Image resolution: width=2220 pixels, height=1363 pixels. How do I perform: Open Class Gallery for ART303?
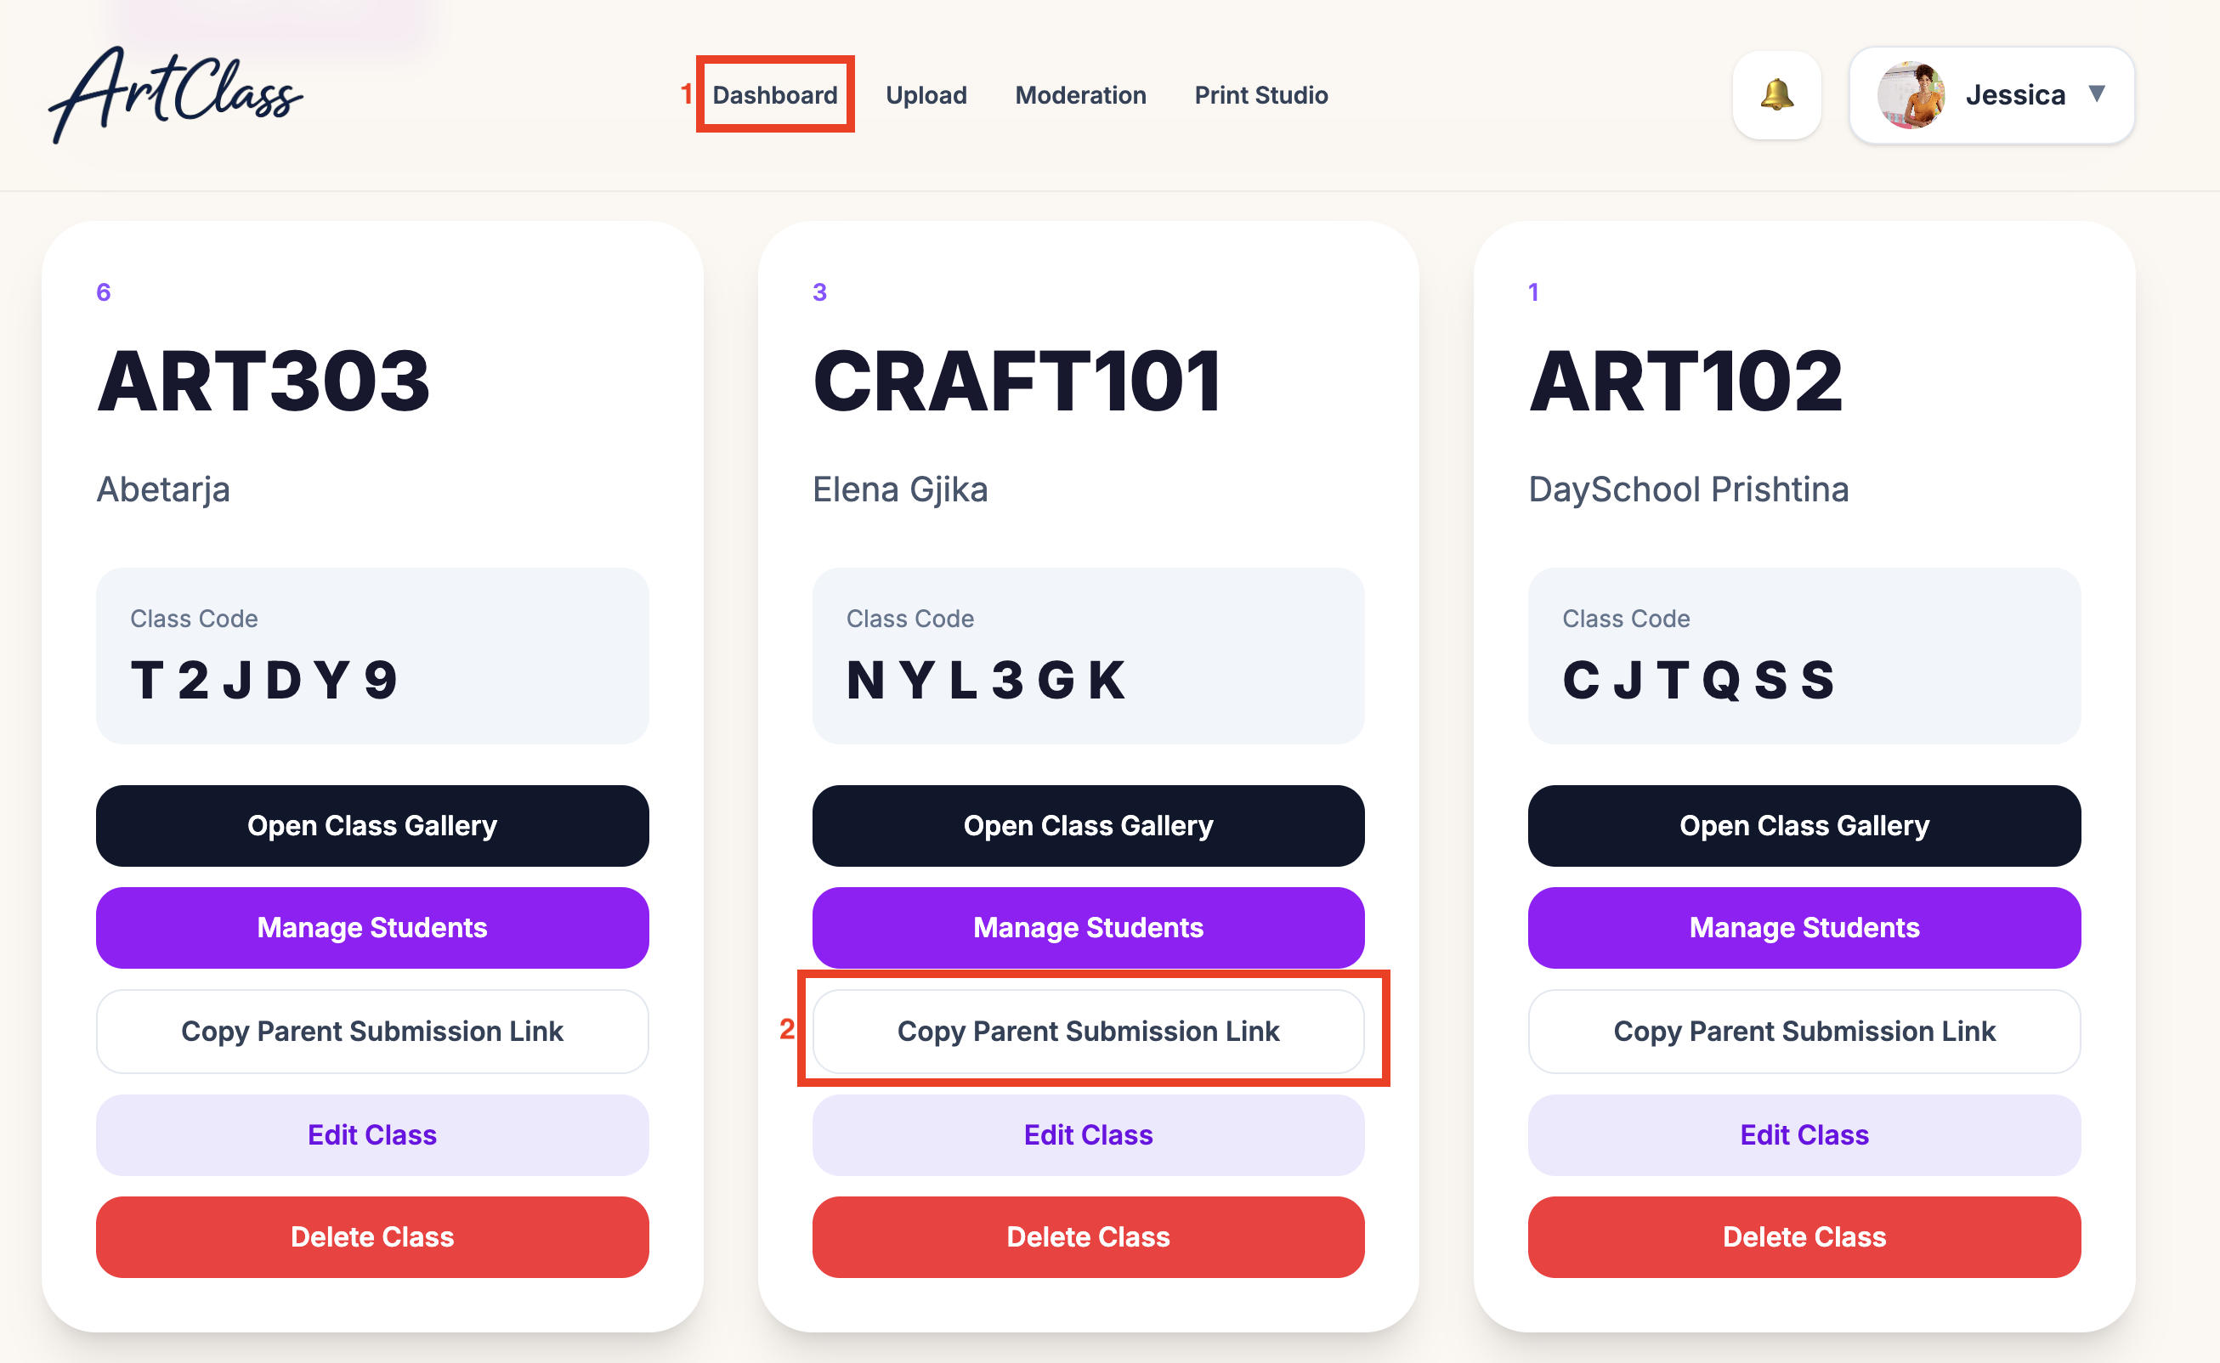click(x=372, y=826)
